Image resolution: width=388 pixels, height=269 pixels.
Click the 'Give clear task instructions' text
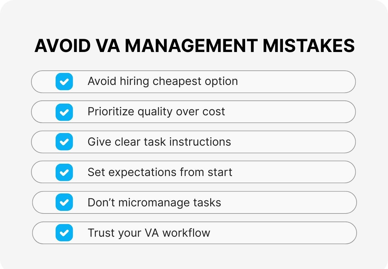[159, 142]
